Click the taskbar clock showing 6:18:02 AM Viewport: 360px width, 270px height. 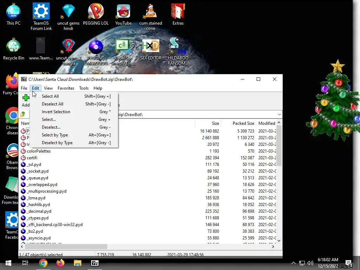[x=328, y=263]
